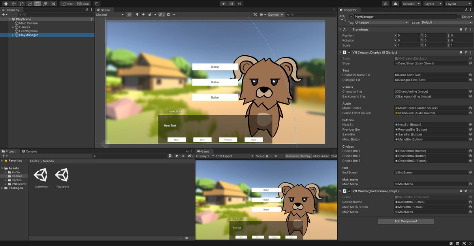Select the Move tool
The width and height of the screenshot is (474, 246).
pyautogui.click(x=14, y=4)
